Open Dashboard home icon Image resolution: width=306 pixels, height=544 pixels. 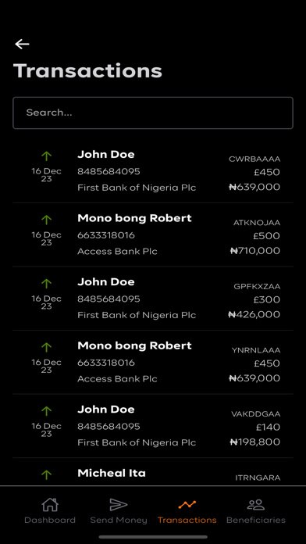[x=50, y=504]
